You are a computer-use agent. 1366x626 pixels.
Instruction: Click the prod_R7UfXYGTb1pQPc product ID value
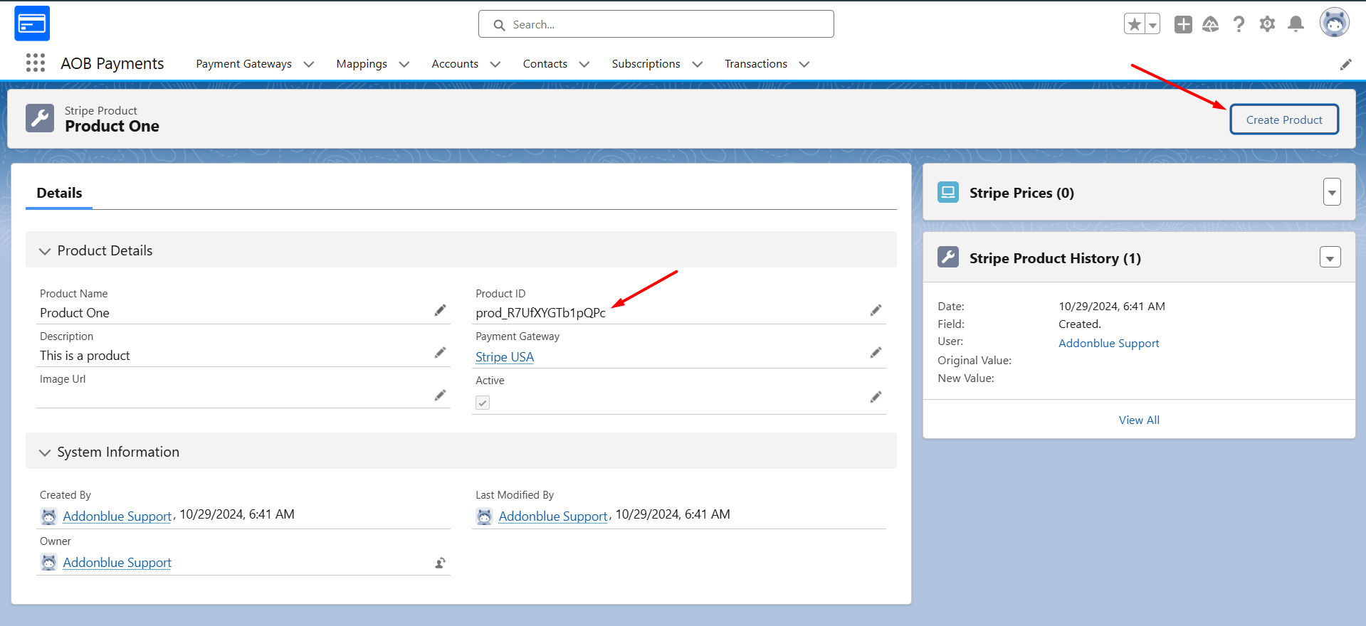pyautogui.click(x=540, y=313)
